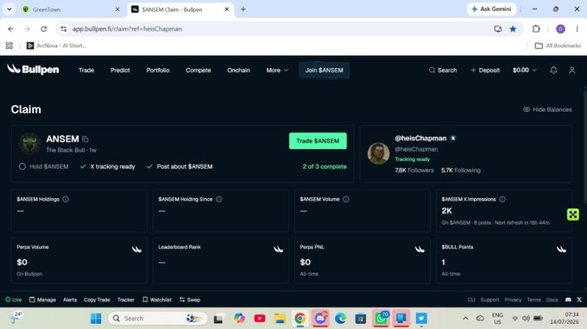Expand the $0.00 balance dropdown
Viewport: 587px width, 329px height.
(524, 71)
